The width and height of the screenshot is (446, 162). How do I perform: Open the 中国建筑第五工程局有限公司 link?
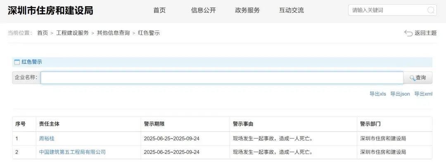tap(72, 152)
